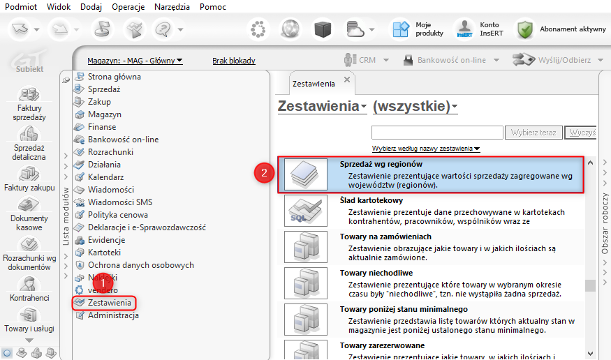The width and height of the screenshot is (611, 360).
Task: Close the Zestawienia tab
Action: (347, 80)
